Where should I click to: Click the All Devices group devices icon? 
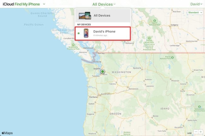[x=85, y=15]
